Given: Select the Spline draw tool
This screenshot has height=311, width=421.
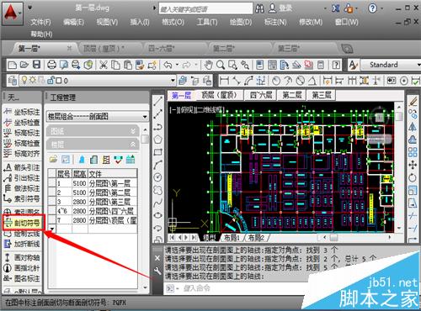Looking at the screenshot, I should pyautogui.click(x=158, y=203).
